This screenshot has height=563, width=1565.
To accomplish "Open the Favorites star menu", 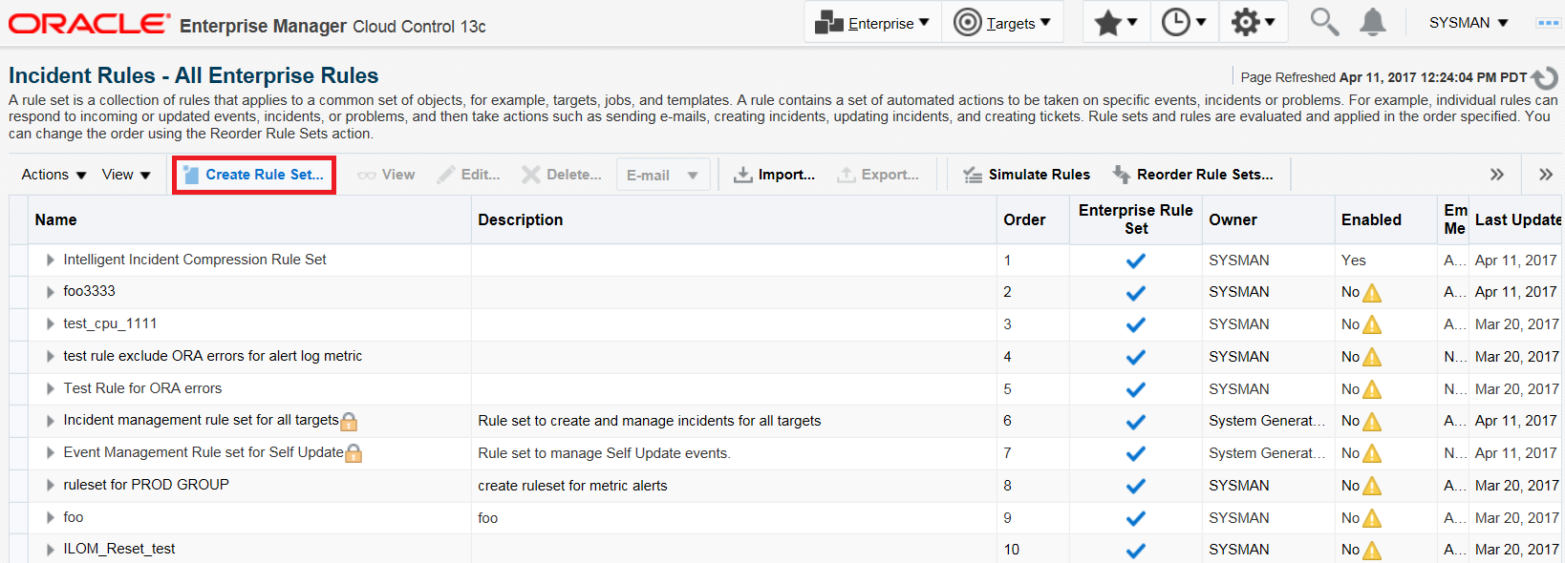I will coord(1116,22).
